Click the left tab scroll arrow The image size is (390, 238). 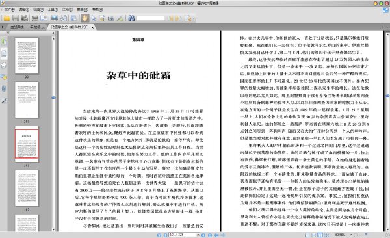click(x=2, y=27)
